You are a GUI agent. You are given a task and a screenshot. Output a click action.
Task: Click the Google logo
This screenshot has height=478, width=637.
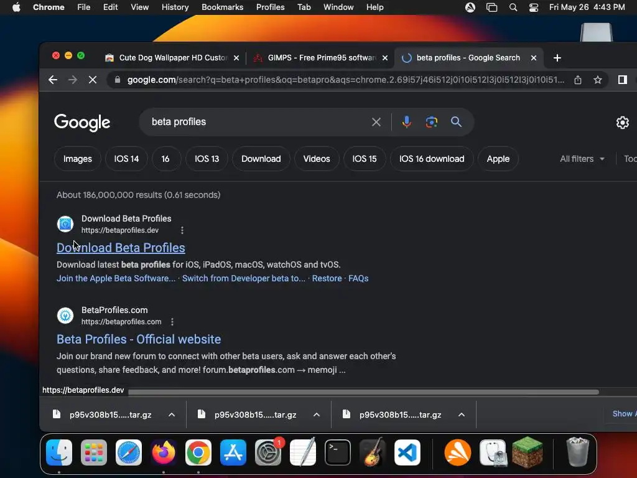(82, 123)
